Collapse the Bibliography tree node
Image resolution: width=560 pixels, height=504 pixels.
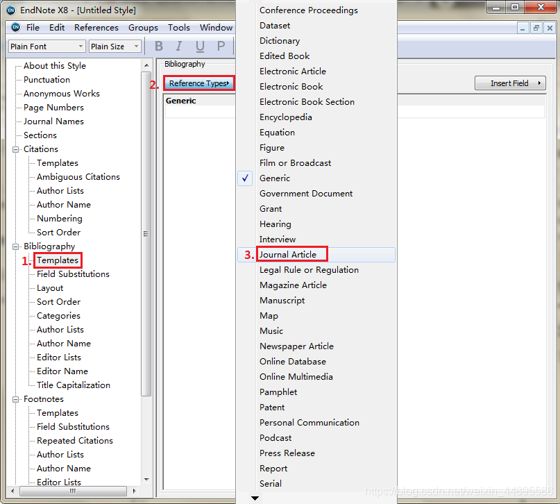click(16, 246)
